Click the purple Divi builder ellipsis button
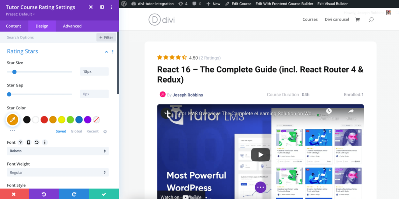Screen dimensions: 399x199 click(260, 187)
